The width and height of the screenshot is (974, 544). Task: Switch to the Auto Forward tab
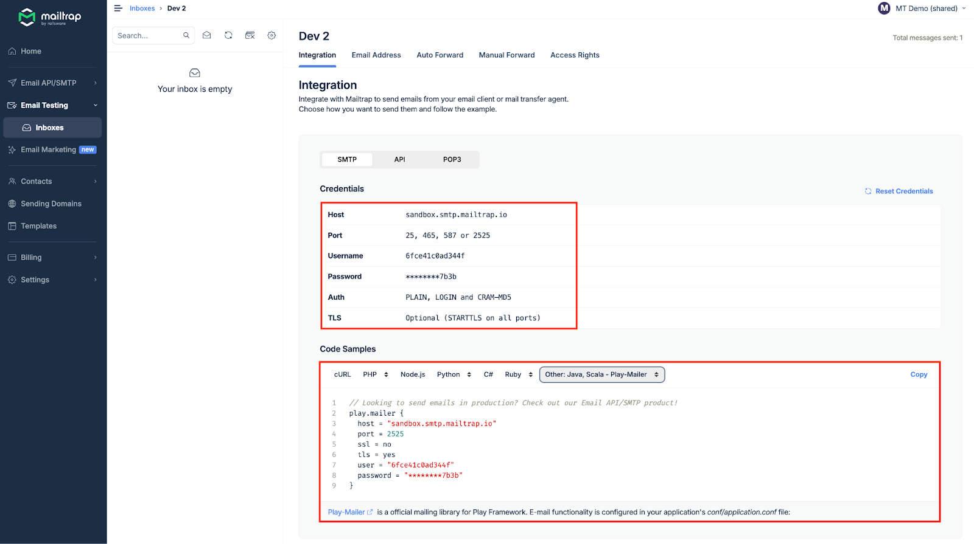tap(440, 55)
